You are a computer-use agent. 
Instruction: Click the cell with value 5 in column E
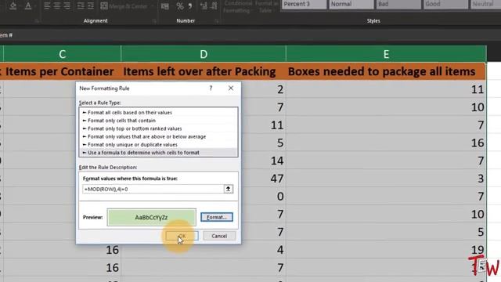(x=386, y=232)
